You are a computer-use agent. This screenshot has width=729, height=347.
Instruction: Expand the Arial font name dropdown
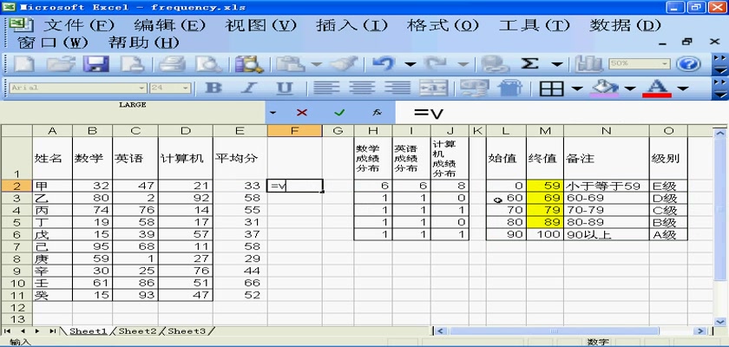pyautogui.click(x=141, y=88)
